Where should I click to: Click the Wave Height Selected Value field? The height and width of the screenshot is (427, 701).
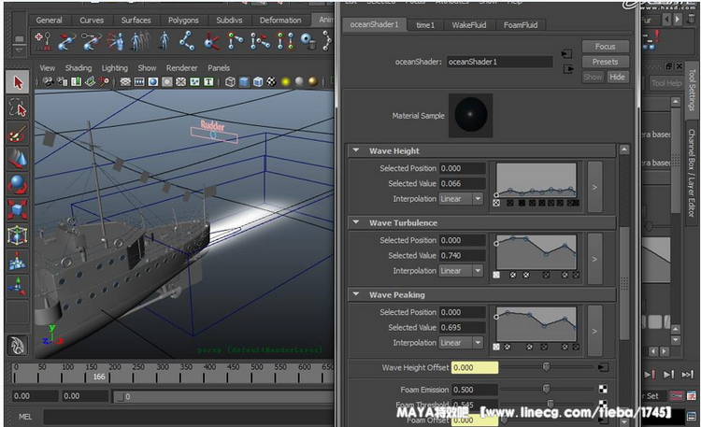coord(463,183)
